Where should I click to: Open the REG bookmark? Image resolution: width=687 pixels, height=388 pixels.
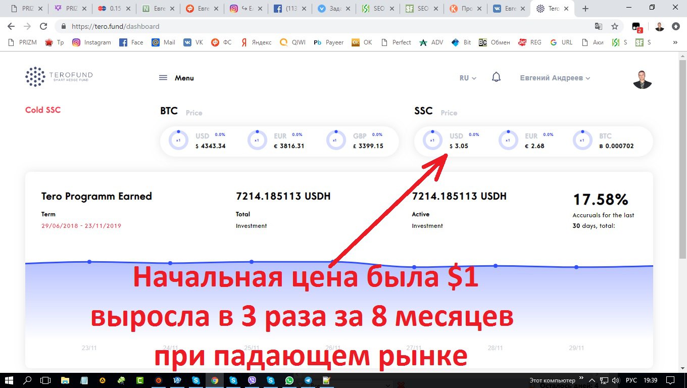[x=529, y=42]
